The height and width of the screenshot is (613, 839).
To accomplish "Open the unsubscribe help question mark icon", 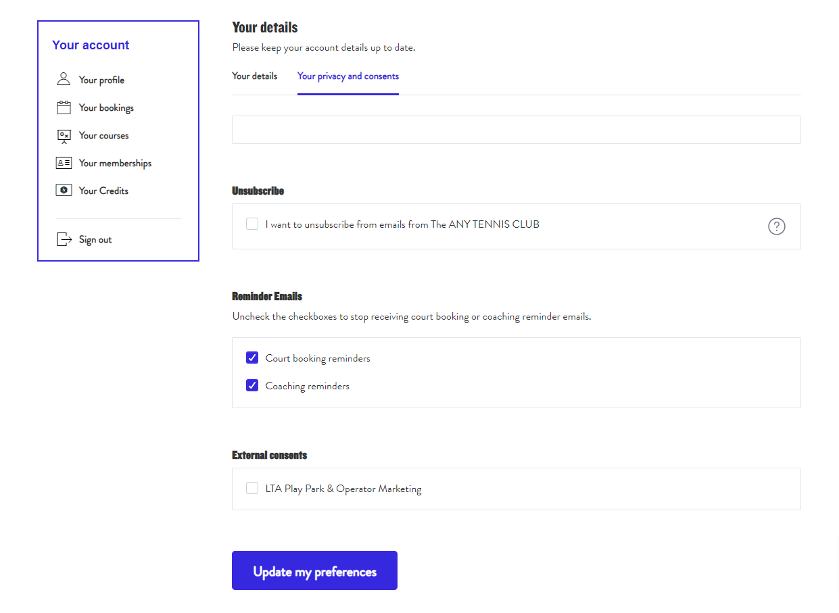I will (777, 226).
